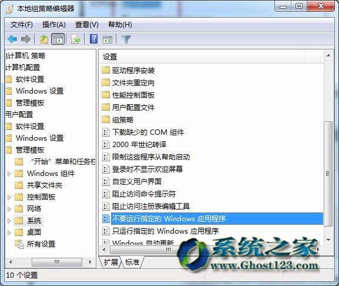Select 2000 年世纪转译 policy

click(x=139, y=144)
